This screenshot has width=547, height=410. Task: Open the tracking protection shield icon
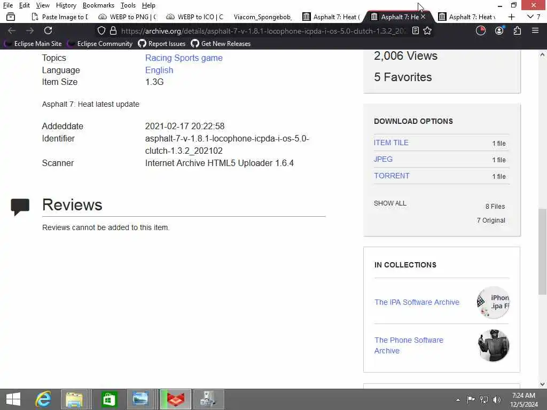point(101,30)
